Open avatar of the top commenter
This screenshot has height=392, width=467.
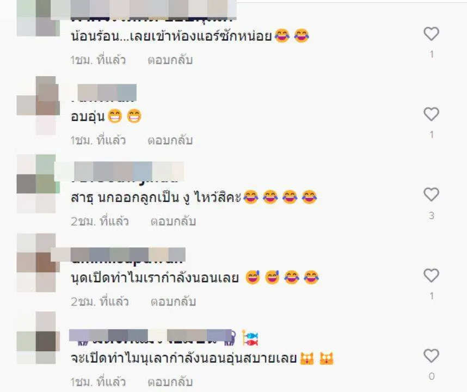38,18
